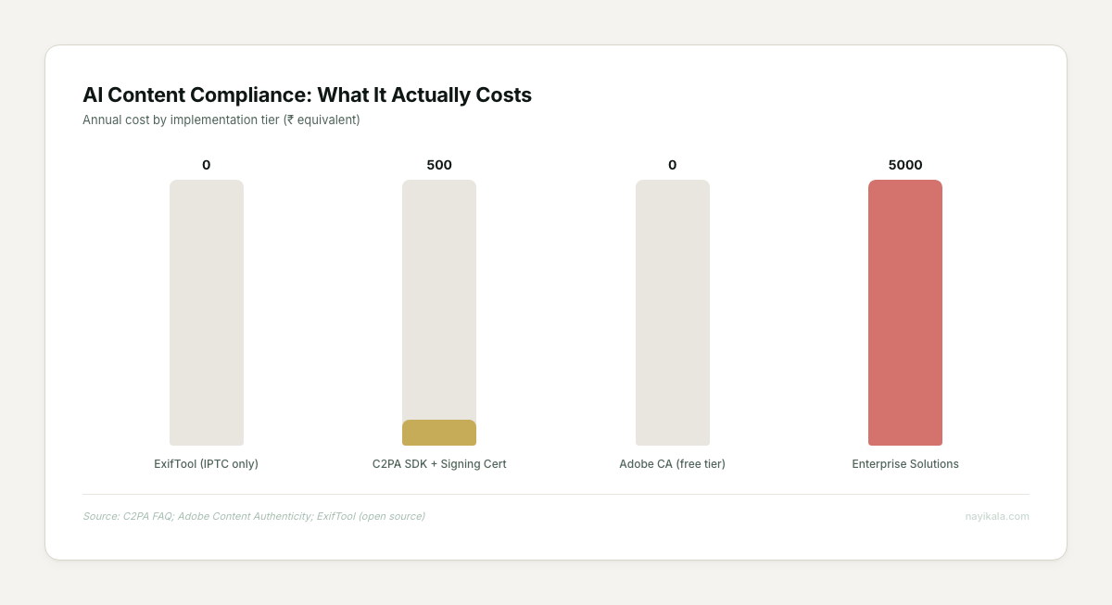1112x605 pixels.
Task: Click the 0 value above the Adobe CA bar
Action: [x=672, y=165]
